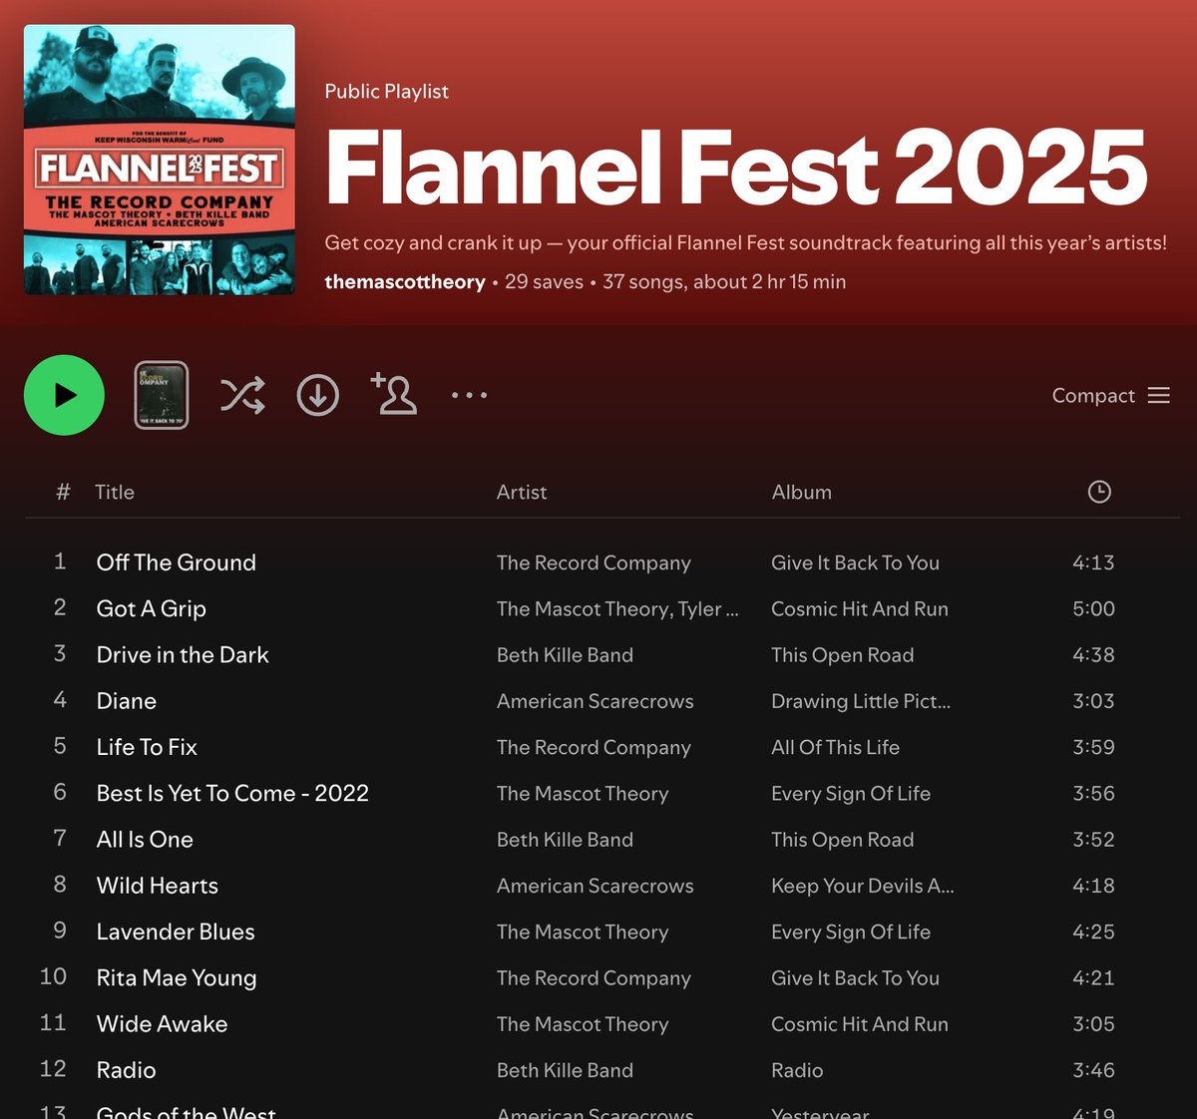Sort tracks by the Artist column header
This screenshot has height=1119, width=1197.
pos(522,492)
